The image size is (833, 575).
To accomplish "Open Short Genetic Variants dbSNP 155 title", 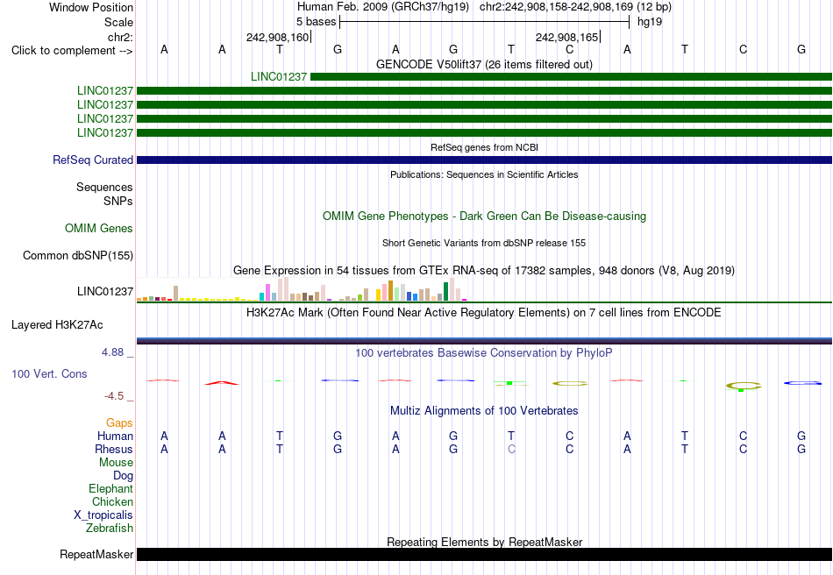I will [484, 243].
